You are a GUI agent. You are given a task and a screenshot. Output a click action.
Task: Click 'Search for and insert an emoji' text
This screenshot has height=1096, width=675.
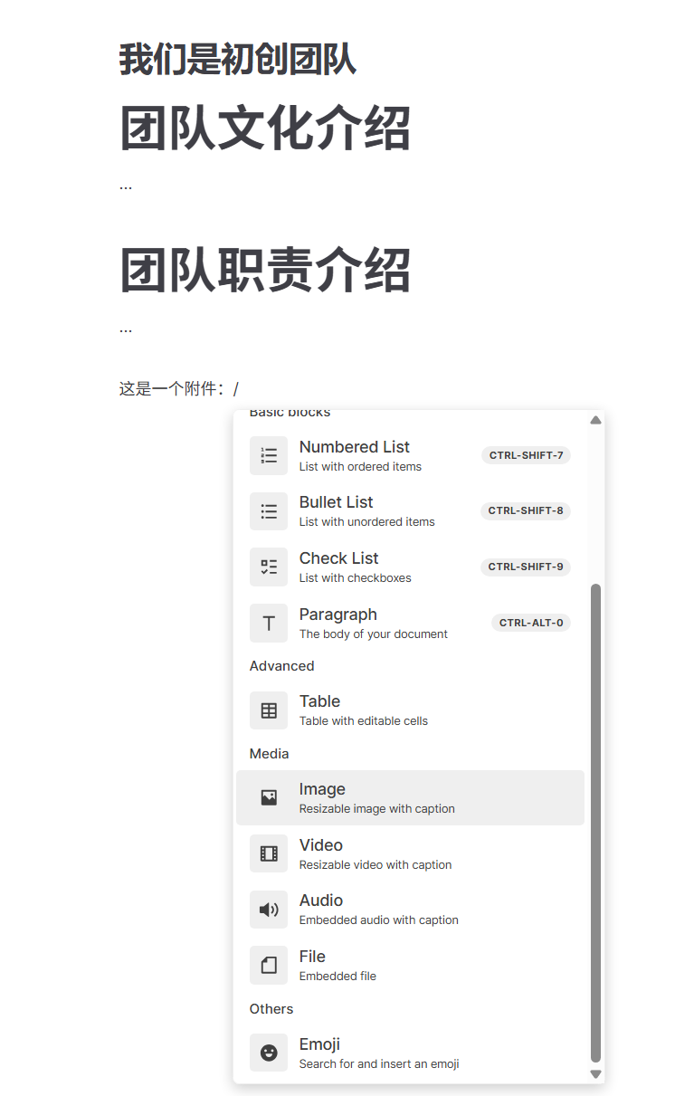pyautogui.click(x=379, y=1064)
